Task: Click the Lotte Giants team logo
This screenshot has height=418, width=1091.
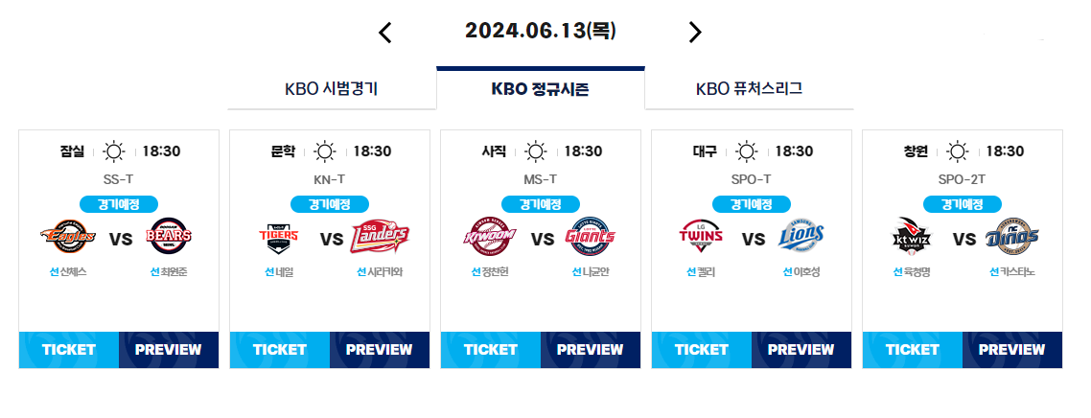Action: tap(591, 237)
